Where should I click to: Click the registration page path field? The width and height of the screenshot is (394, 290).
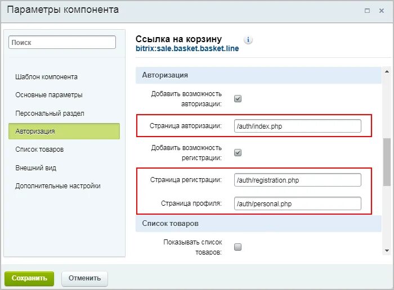tap(298, 180)
